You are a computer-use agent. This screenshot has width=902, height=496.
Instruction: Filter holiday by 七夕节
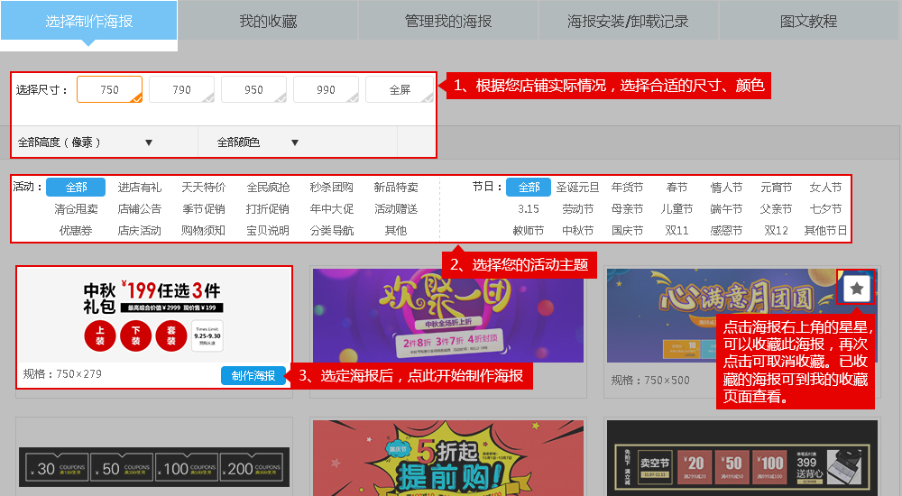pyautogui.click(x=825, y=209)
